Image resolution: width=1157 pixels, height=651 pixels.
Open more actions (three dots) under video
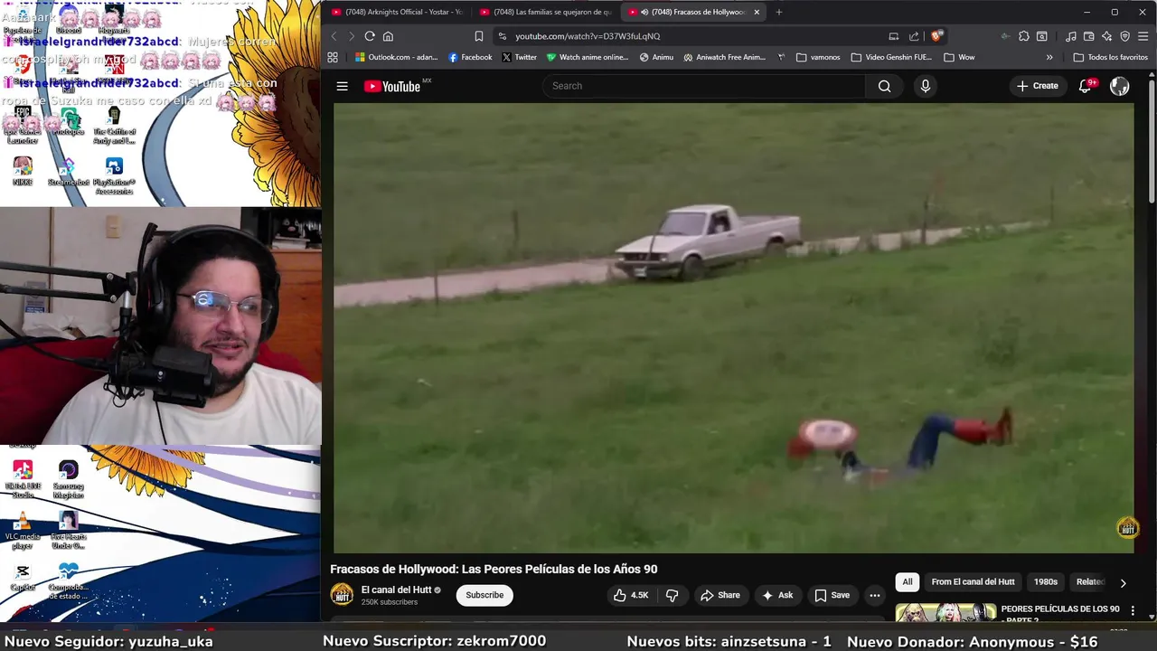(874, 595)
